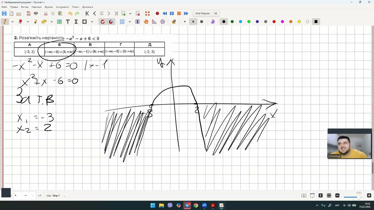The width and height of the screenshot is (374, 210).
Task: Go to the first page
Action: [x=87, y=13]
